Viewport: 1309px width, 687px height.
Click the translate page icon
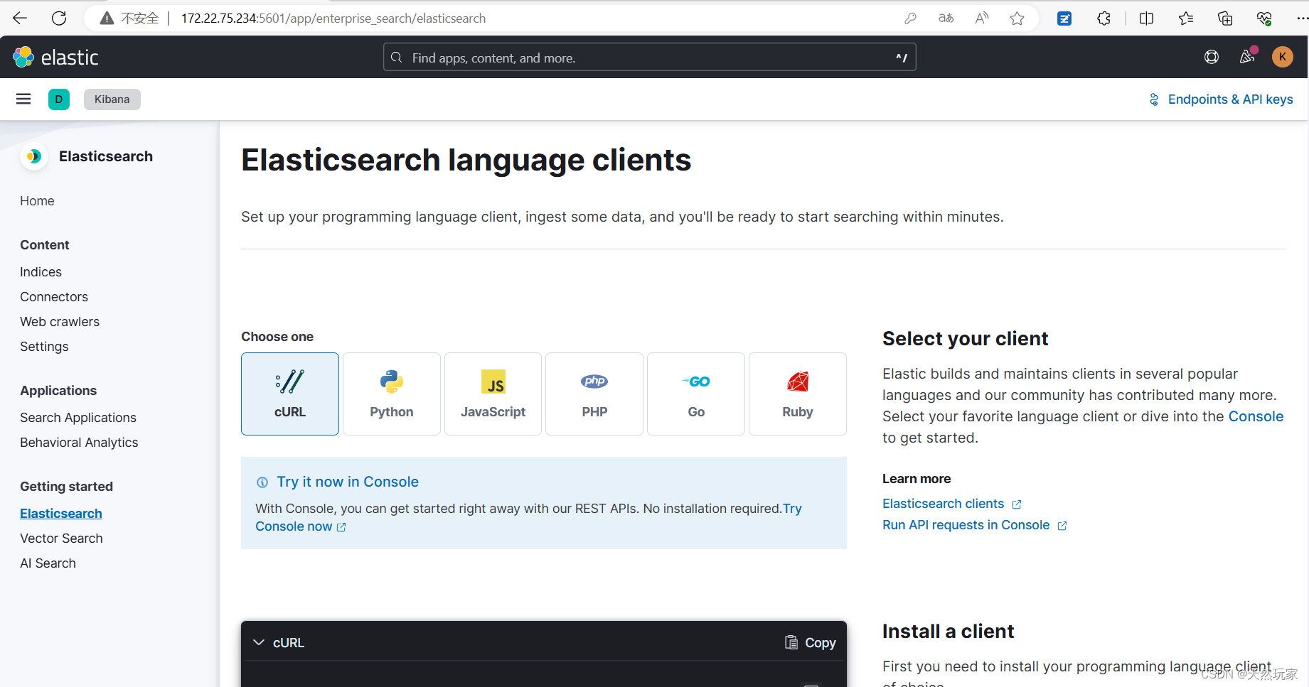pos(946,18)
